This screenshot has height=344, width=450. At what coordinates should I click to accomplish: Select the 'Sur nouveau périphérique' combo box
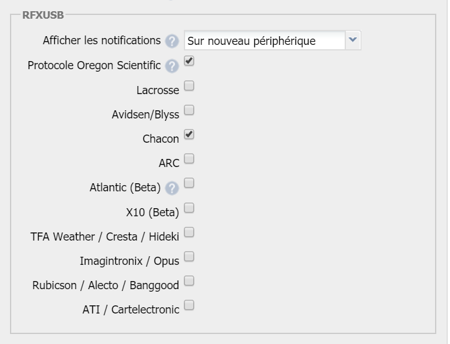pyautogui.click(x=272, y=41)
